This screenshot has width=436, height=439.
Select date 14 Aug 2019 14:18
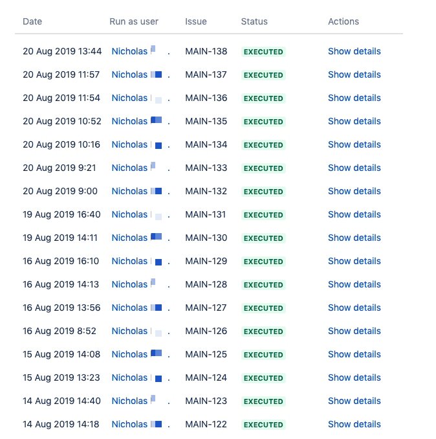[x=61, y=424]
